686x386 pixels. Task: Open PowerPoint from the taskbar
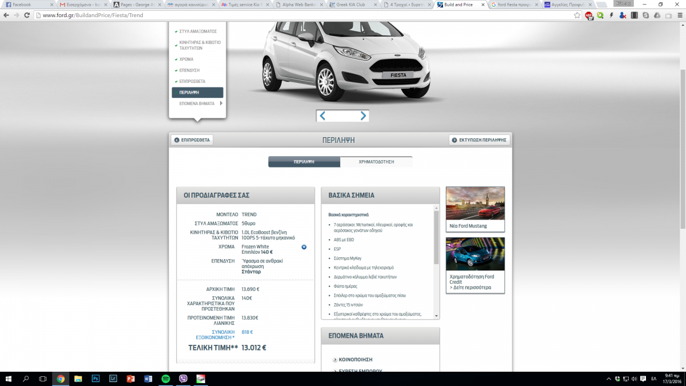pyautogui.click(x=130, y=379)
